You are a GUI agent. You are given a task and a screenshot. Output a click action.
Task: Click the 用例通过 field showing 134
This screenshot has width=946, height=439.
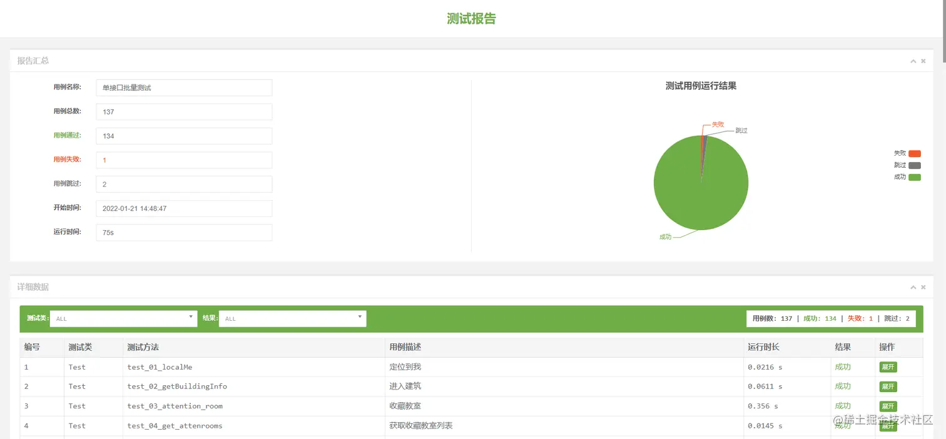184,136
